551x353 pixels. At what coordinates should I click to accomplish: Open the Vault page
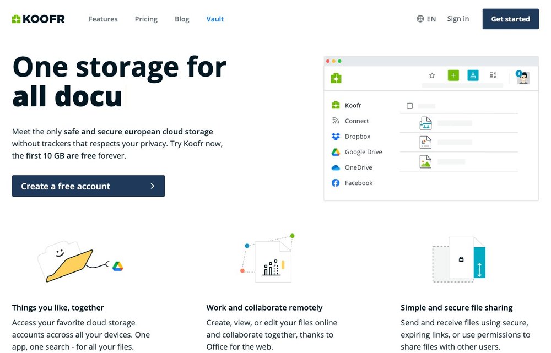click(215, 19)
